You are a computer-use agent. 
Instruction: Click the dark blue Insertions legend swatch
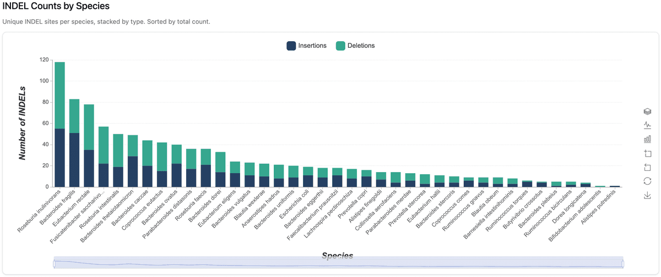[x=291, y=46]
